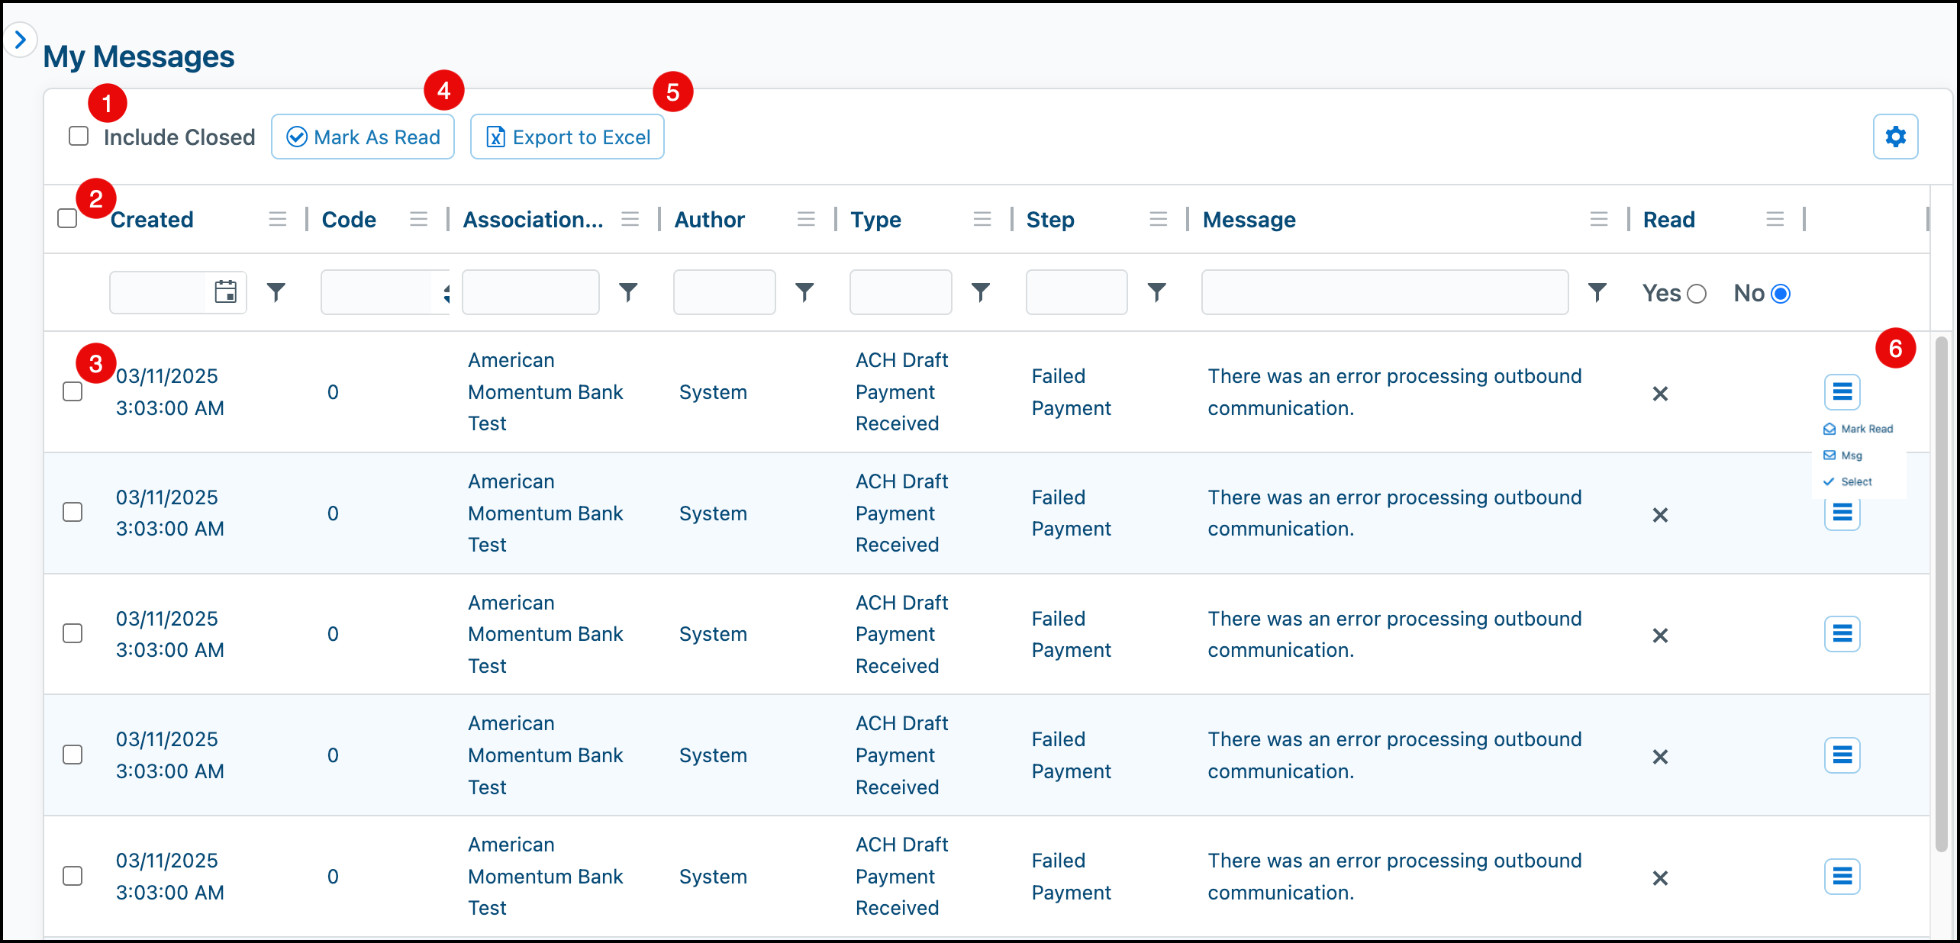1960x943 pixels.
Task: Toggle the Include Closed checkbox
Action: [79, 137]
